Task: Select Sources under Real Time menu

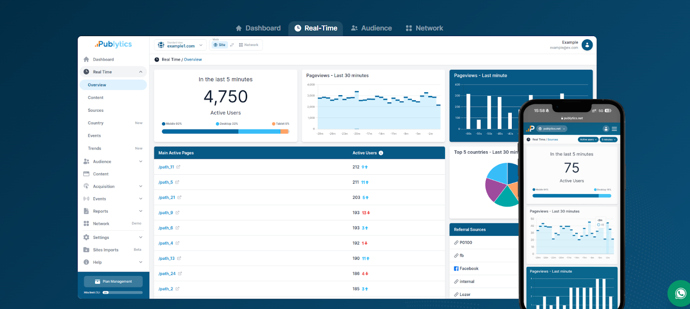Action: pos(96,110)
